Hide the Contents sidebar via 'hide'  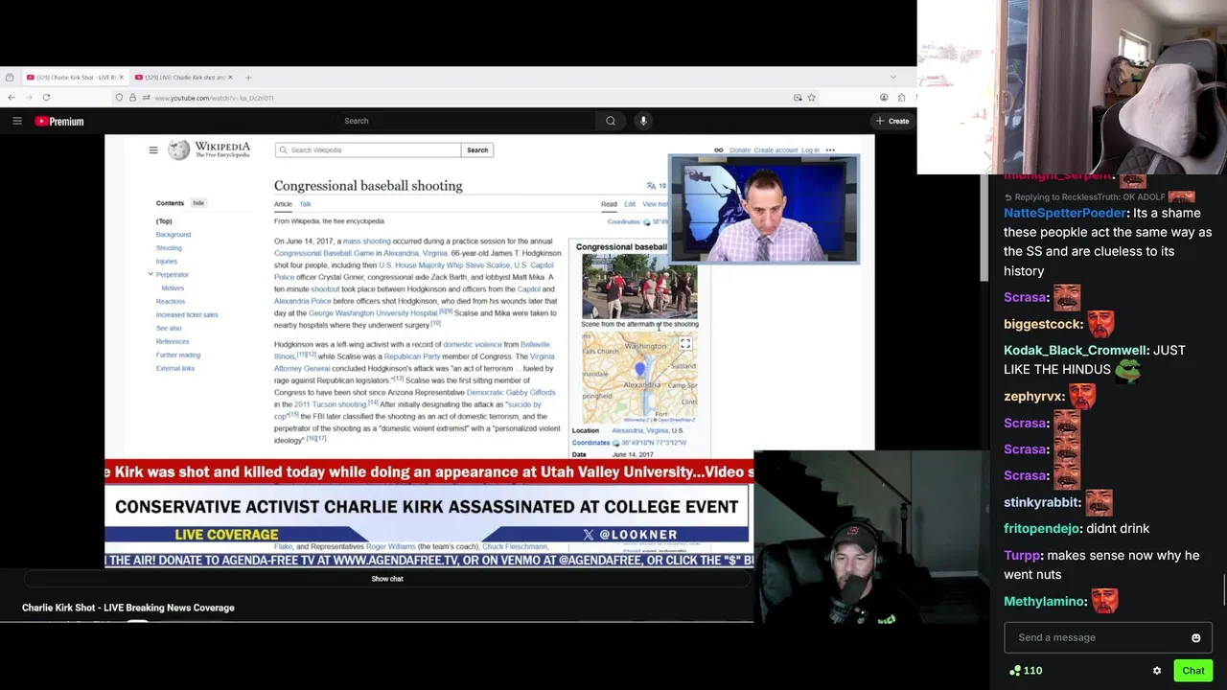198,203
